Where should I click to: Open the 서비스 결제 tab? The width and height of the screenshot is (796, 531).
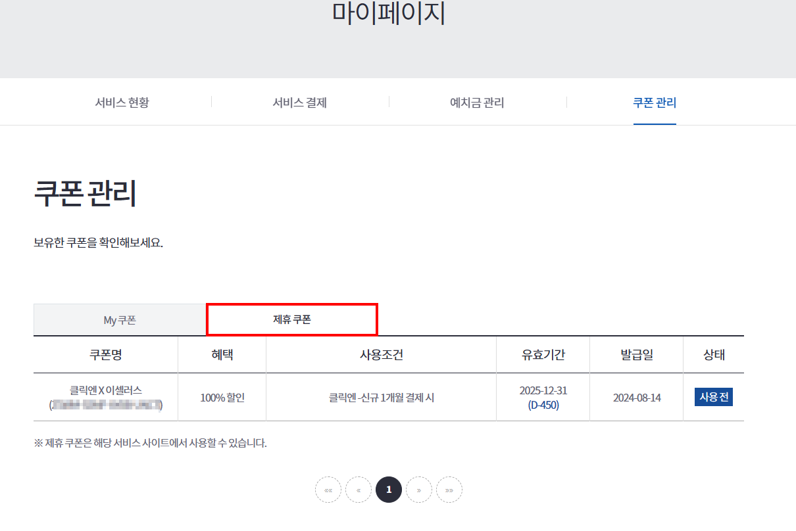tap(300, 103)
